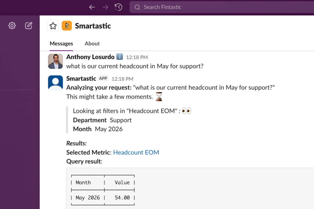Open Preferences via the gear icon
This screenshot has width=314, height=209.
12,25
